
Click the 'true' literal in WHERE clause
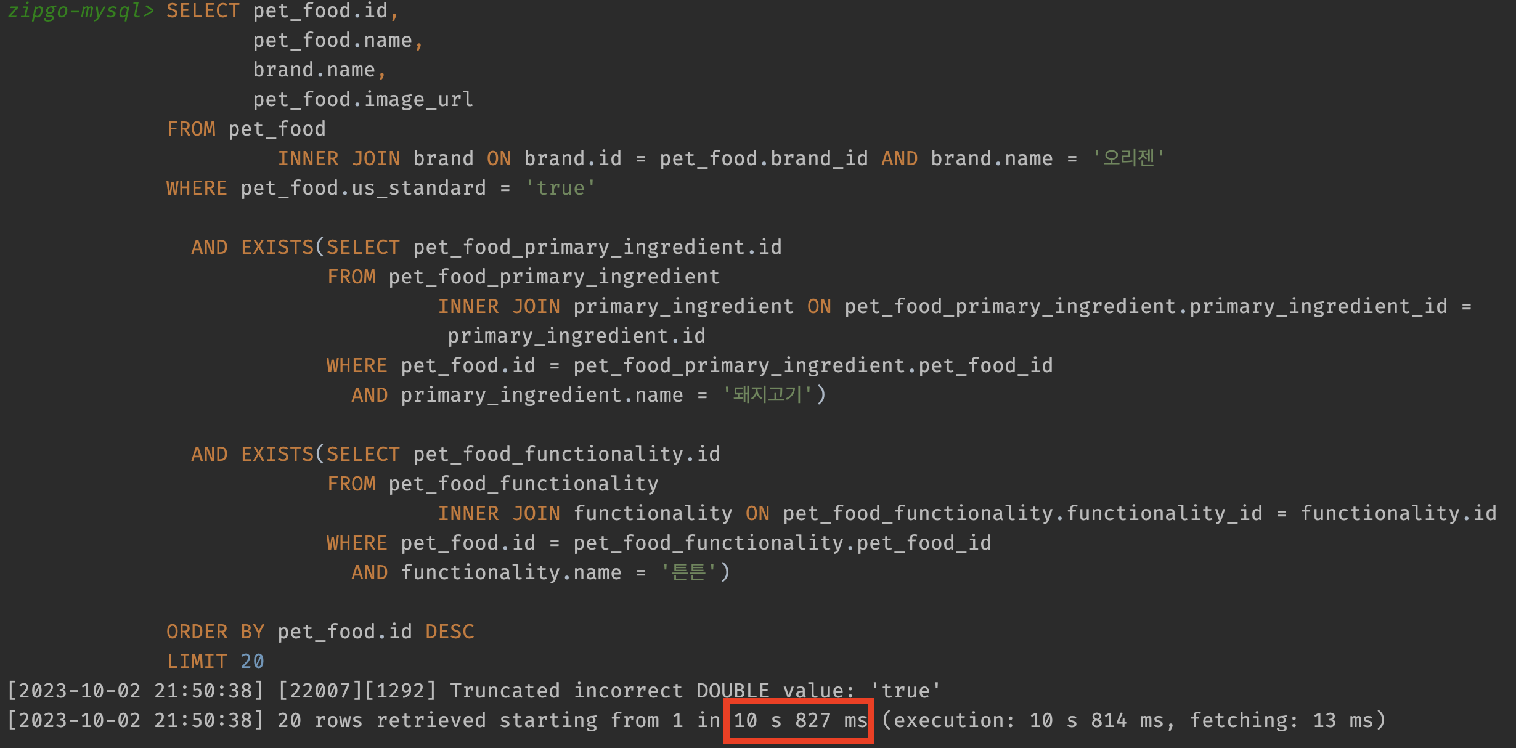point(560,188)
